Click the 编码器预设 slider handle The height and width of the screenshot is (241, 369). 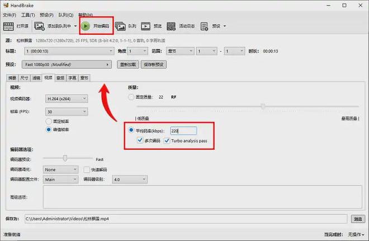[x=65, y=158]
